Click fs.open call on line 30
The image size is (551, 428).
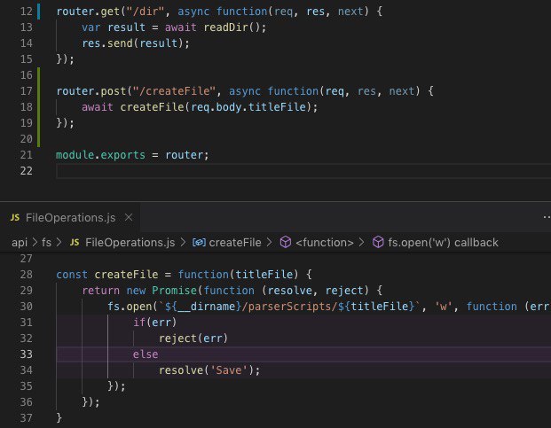[130, 307]
